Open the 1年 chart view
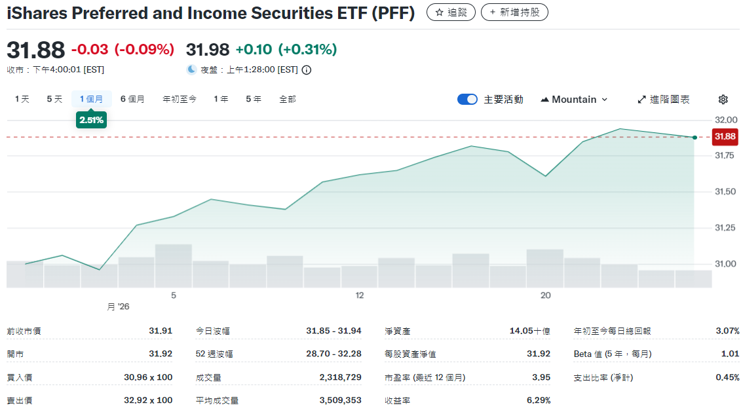The width and height of the screenshot is (743, 412). pyautogui.click(x=220, y=99)
